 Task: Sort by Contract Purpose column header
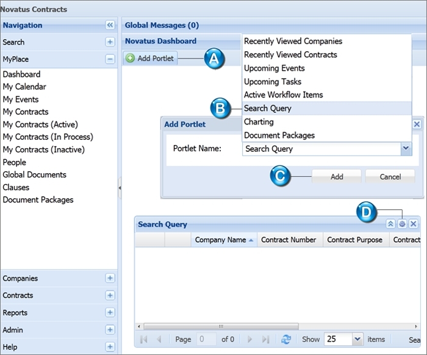(356, 240)
